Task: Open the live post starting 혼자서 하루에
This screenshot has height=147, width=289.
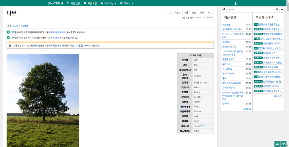Action: pos(272,58)
